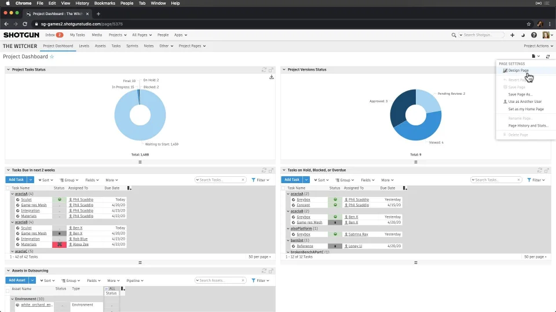Click the activity moon icon in header

point(522,35)
